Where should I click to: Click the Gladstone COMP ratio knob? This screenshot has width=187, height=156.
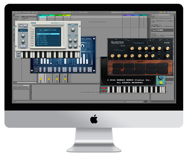coord(146,48)
